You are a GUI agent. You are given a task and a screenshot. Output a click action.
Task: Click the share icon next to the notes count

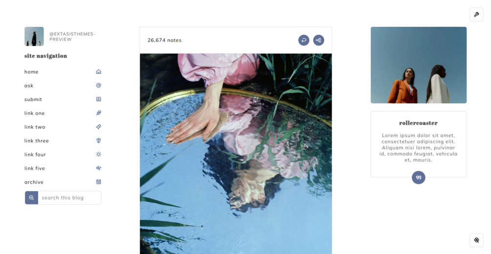(x=319, y=40)
